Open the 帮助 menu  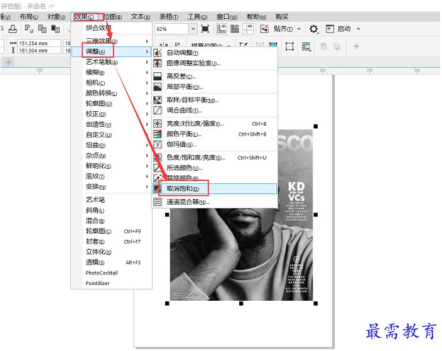pyautogui.click(x=256, y=17)
